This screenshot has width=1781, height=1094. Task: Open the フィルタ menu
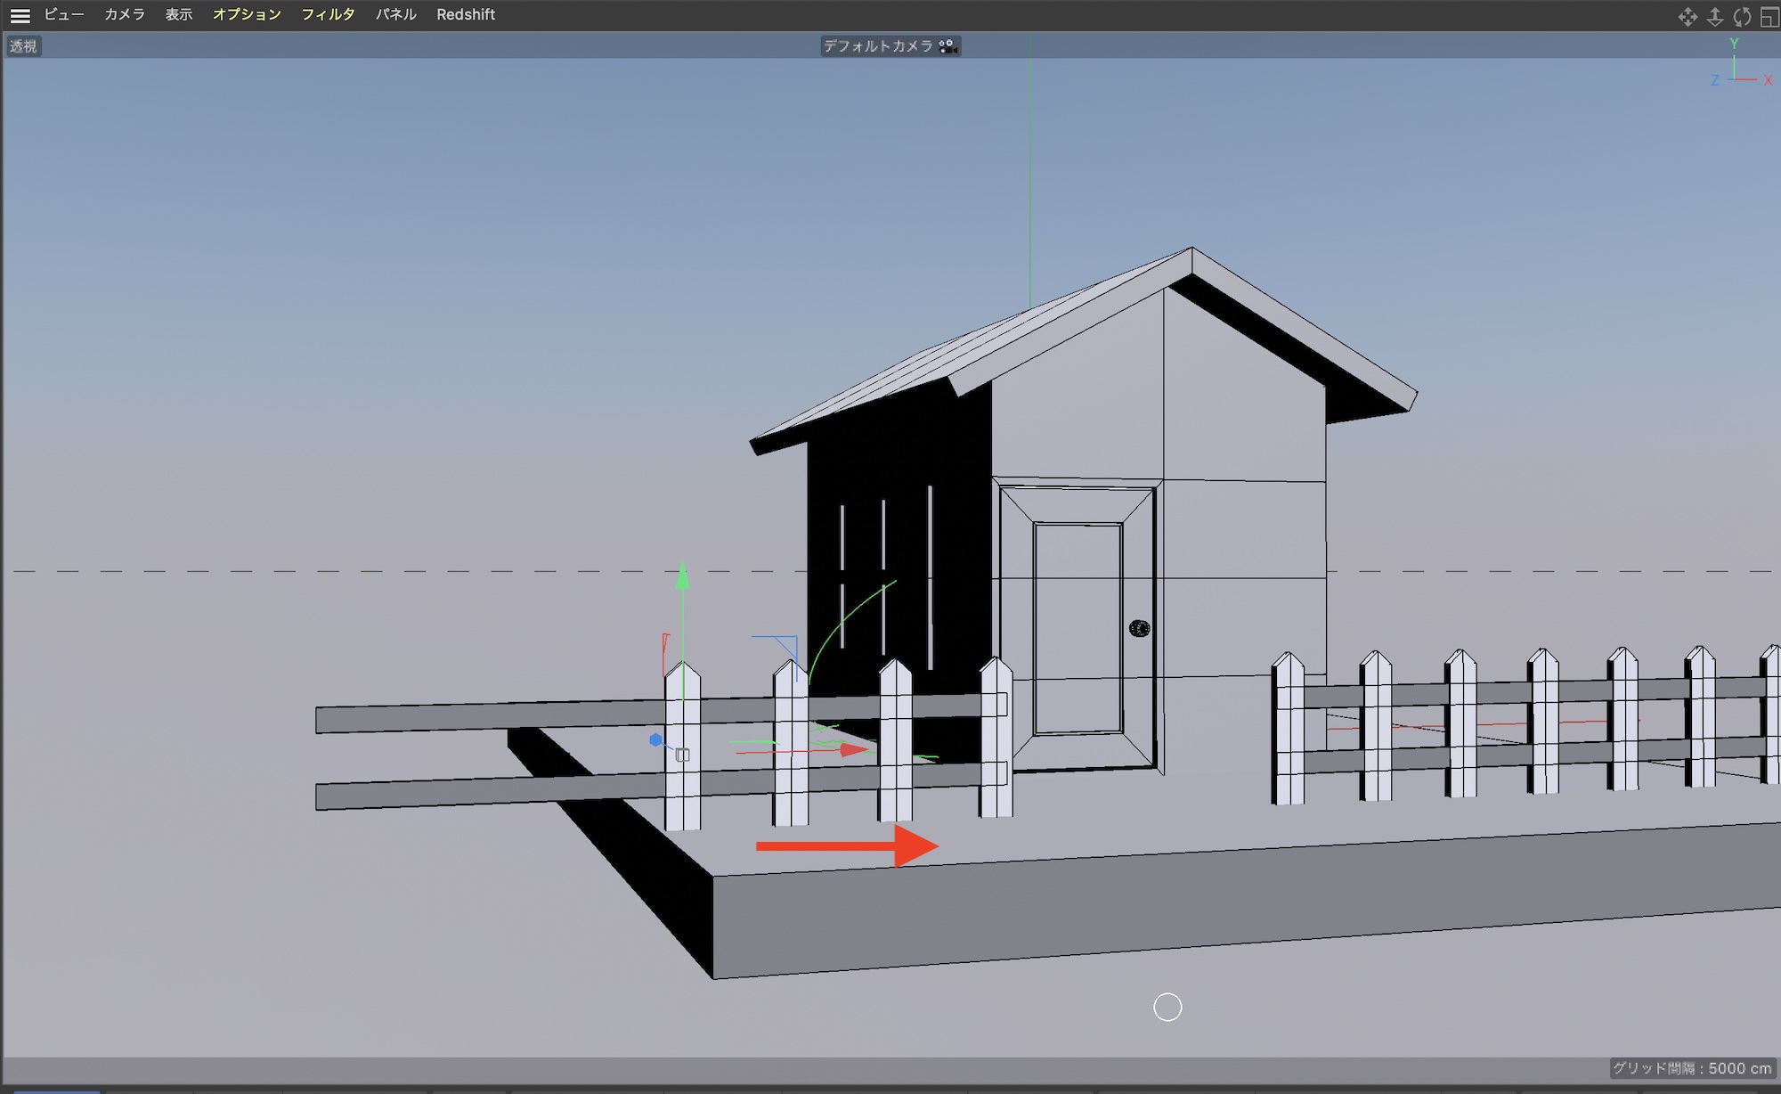[328, 14]
